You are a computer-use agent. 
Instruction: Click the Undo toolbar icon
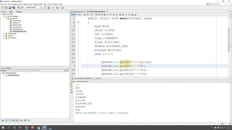pos(18,8)
